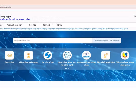The height and width of the screenshot is (91, 136).
Task: Expand the Đánh giá dropdown arrow
Action: [x=52, y=25]
